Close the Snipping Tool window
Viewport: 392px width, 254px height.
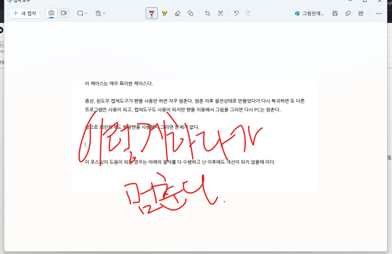[x=379, y=1]
